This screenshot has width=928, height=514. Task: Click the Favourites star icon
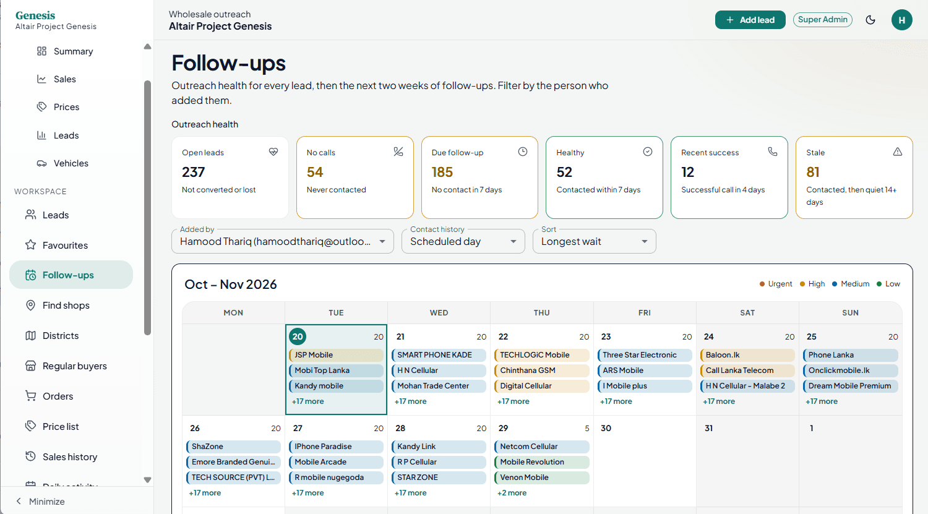(x=30, y=245)
